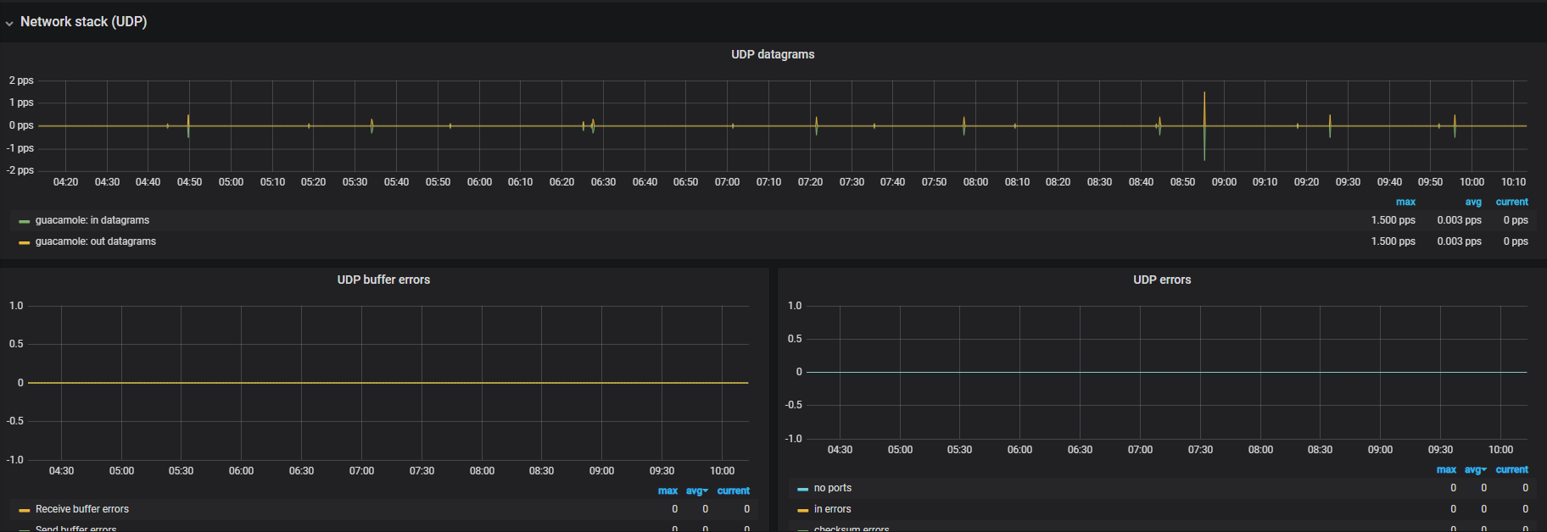The image size is (1547, 532).
Task: Click the 09:00 time label on UDP datagrams axis
Action: [x=1224, y=182]
